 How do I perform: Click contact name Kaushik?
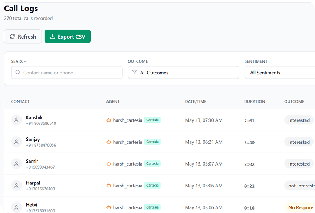[34, 117]
